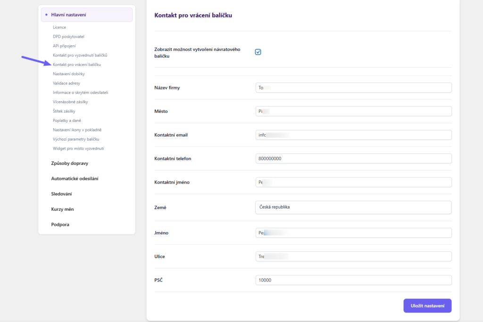Open the API připojení page
Image resolution: width=483 pixels, height=322 pixels.
(64, 46)
